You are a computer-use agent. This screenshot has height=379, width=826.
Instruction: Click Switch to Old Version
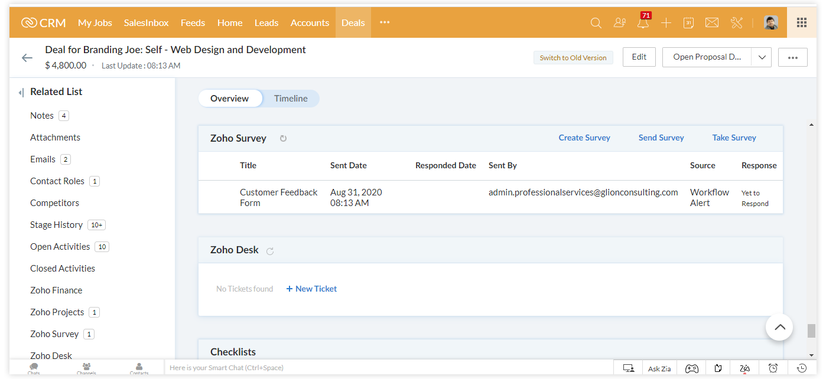(x=573, y=58)
